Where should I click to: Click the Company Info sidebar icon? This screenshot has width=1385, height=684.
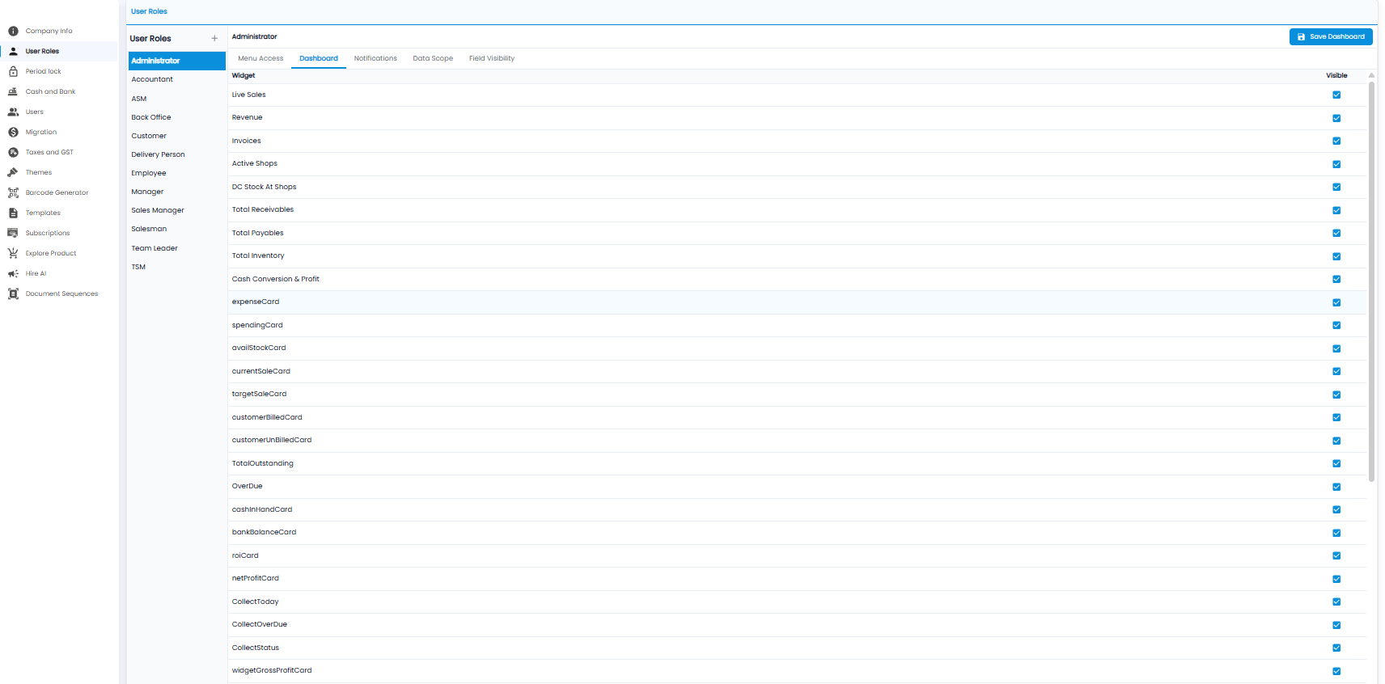(13, 31)
